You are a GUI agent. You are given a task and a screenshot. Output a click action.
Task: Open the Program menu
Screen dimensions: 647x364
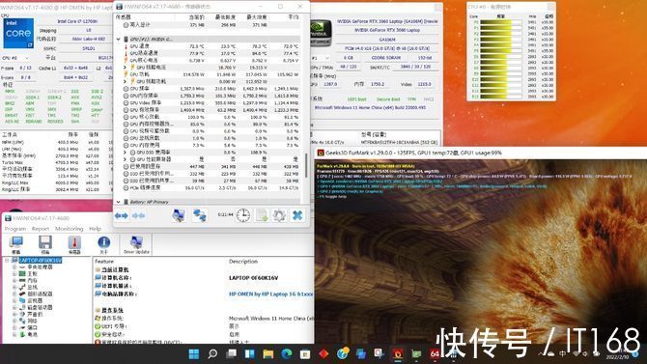(x=15, y=229)
